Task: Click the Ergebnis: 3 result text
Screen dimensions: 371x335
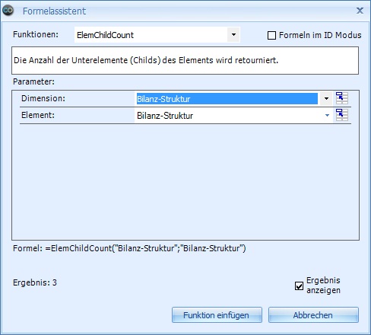Action: point(35,282)
